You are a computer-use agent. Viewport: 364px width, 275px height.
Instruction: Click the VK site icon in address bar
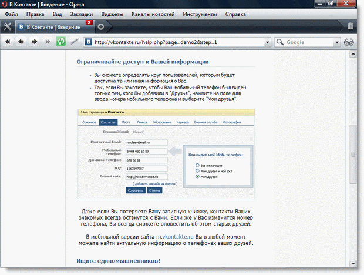88,42
